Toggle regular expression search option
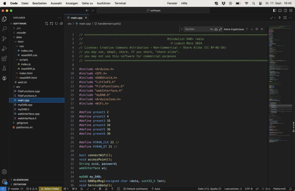Image resolution: width=295 pixels, height=191 pixels. click(x=220, y=29)
